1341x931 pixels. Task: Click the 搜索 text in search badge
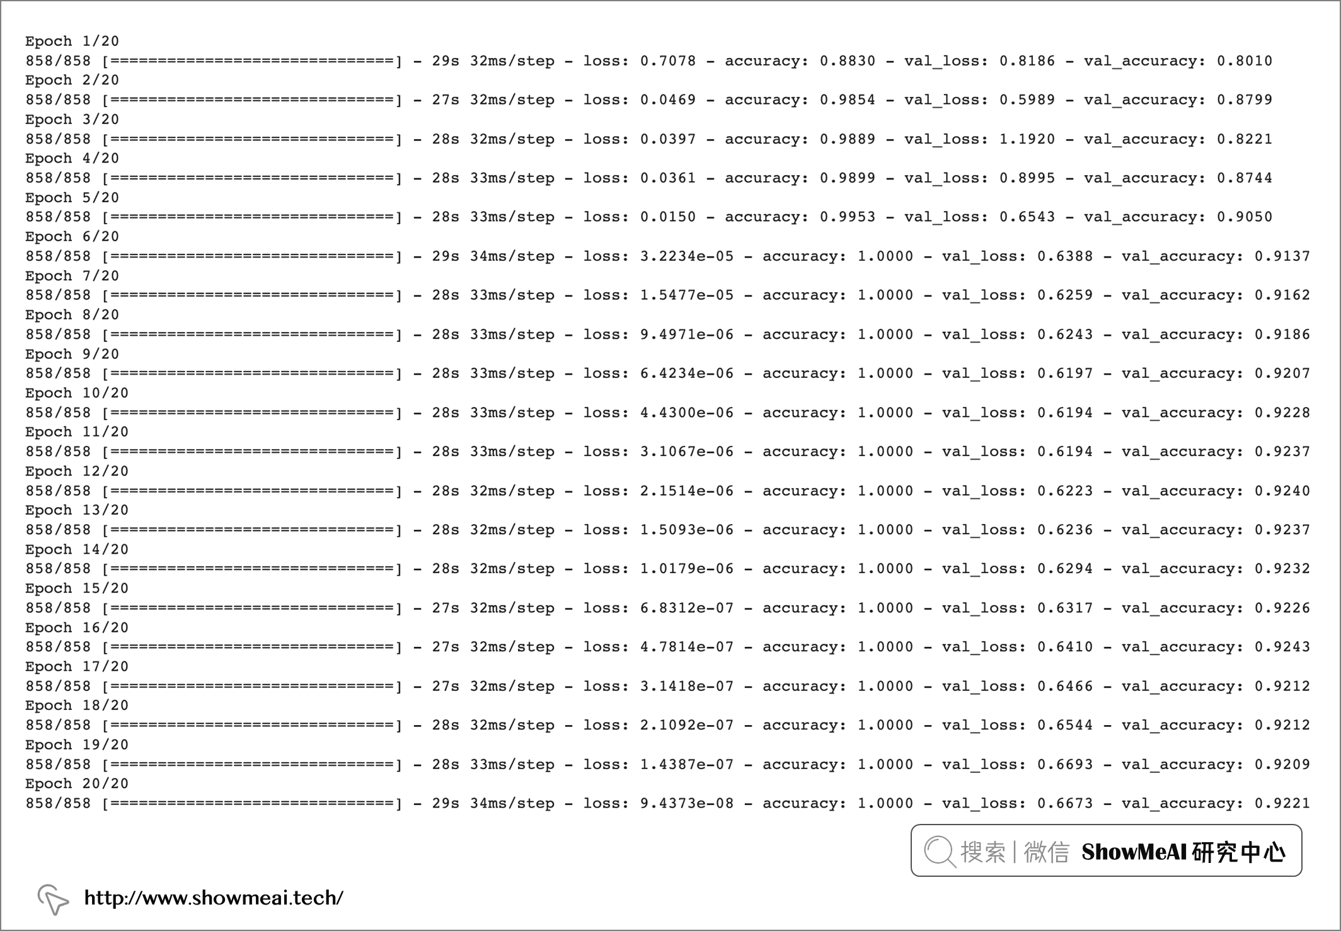tap(983, 852)
